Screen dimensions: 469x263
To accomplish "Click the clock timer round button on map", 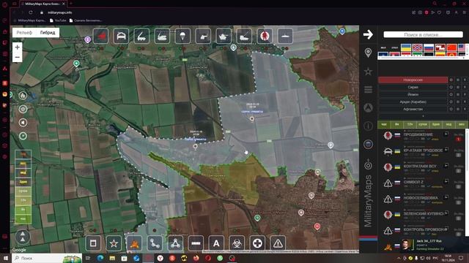I will (x=23, y=136).
